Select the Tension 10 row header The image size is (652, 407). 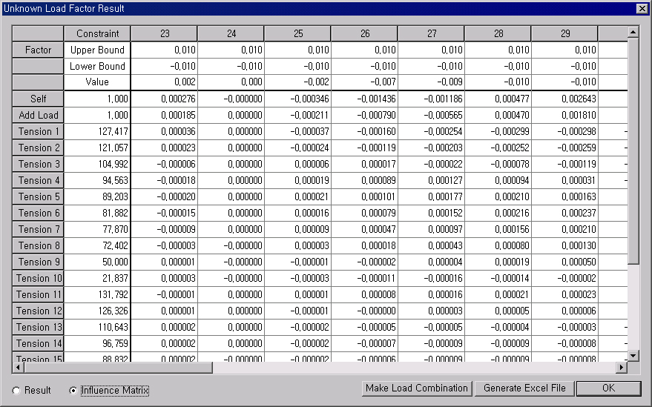coord(38,278)
